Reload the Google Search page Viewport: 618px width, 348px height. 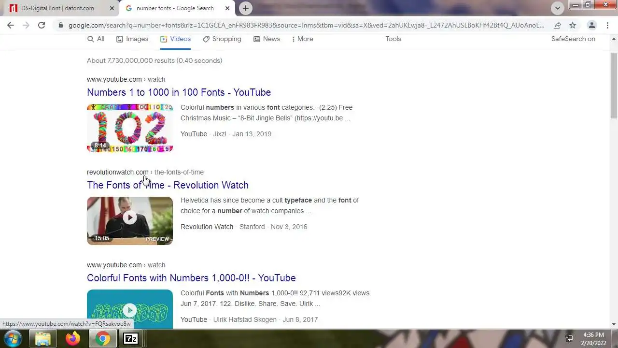click(42, 25)
